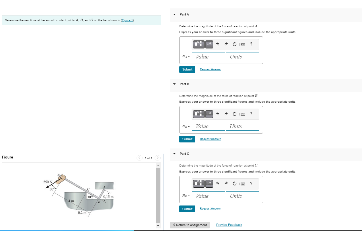362x231 pixels.
Task: Collapse the Part A section
Action: 174,14
